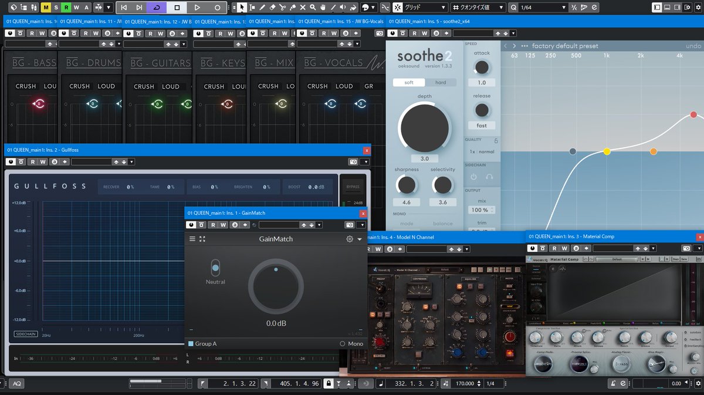Select the Split scissors tool
704x395 pixels.
(282, 8)
